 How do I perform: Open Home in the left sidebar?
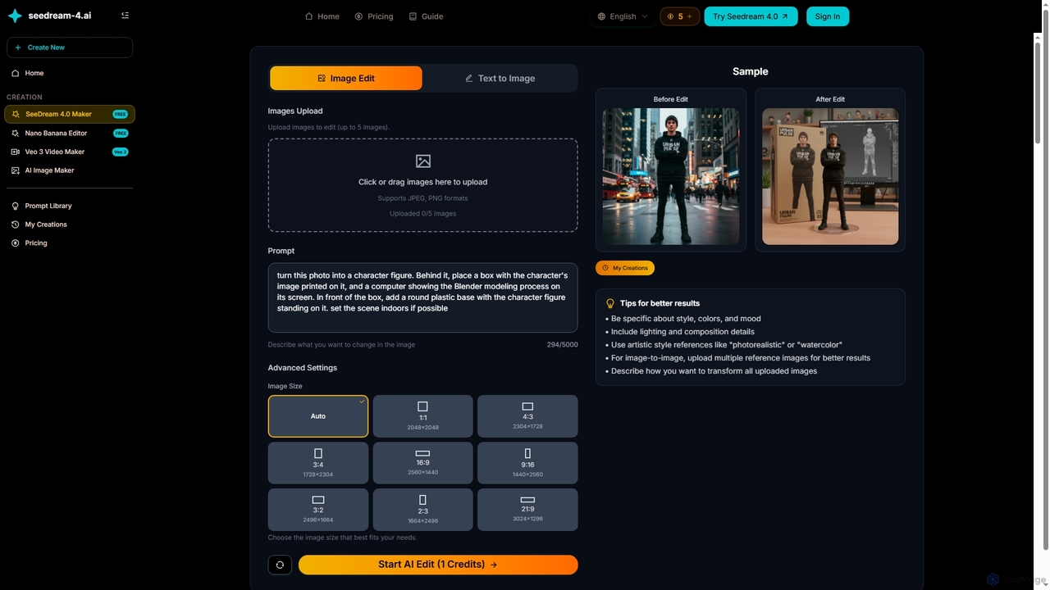point(70,73)
